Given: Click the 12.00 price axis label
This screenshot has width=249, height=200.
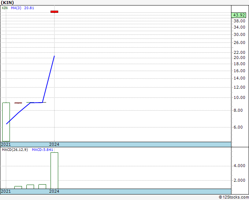Looking at the screenshot, I should [239, 87].
